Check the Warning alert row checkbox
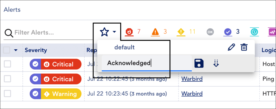This screenshot has height=109, width=276. pos(8,94)
